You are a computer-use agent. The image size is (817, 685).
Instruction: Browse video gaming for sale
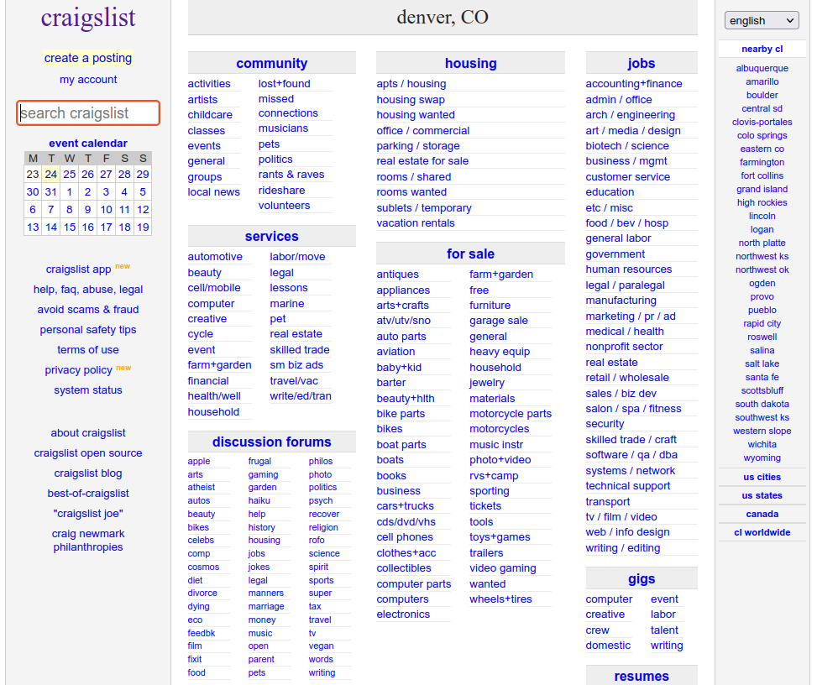(502, 568)
